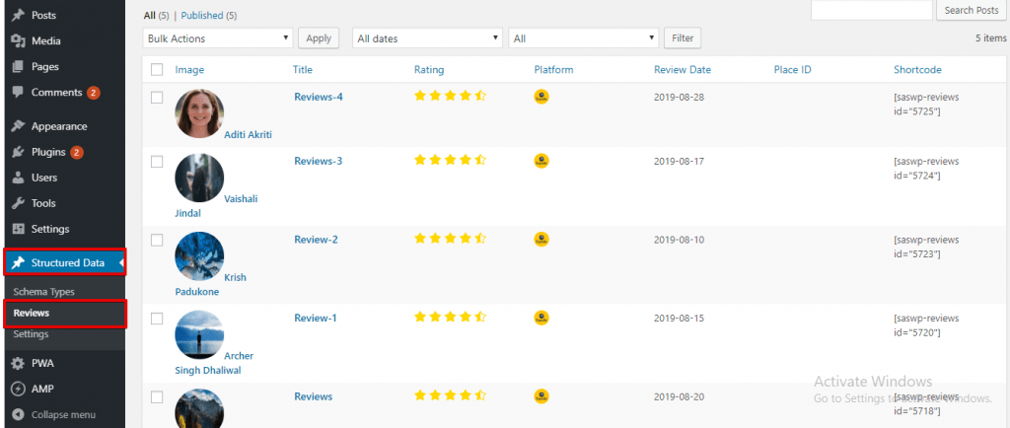Viewport: 1010px width, 428px height.
Task: Click the Apply button
Action: 319,38
